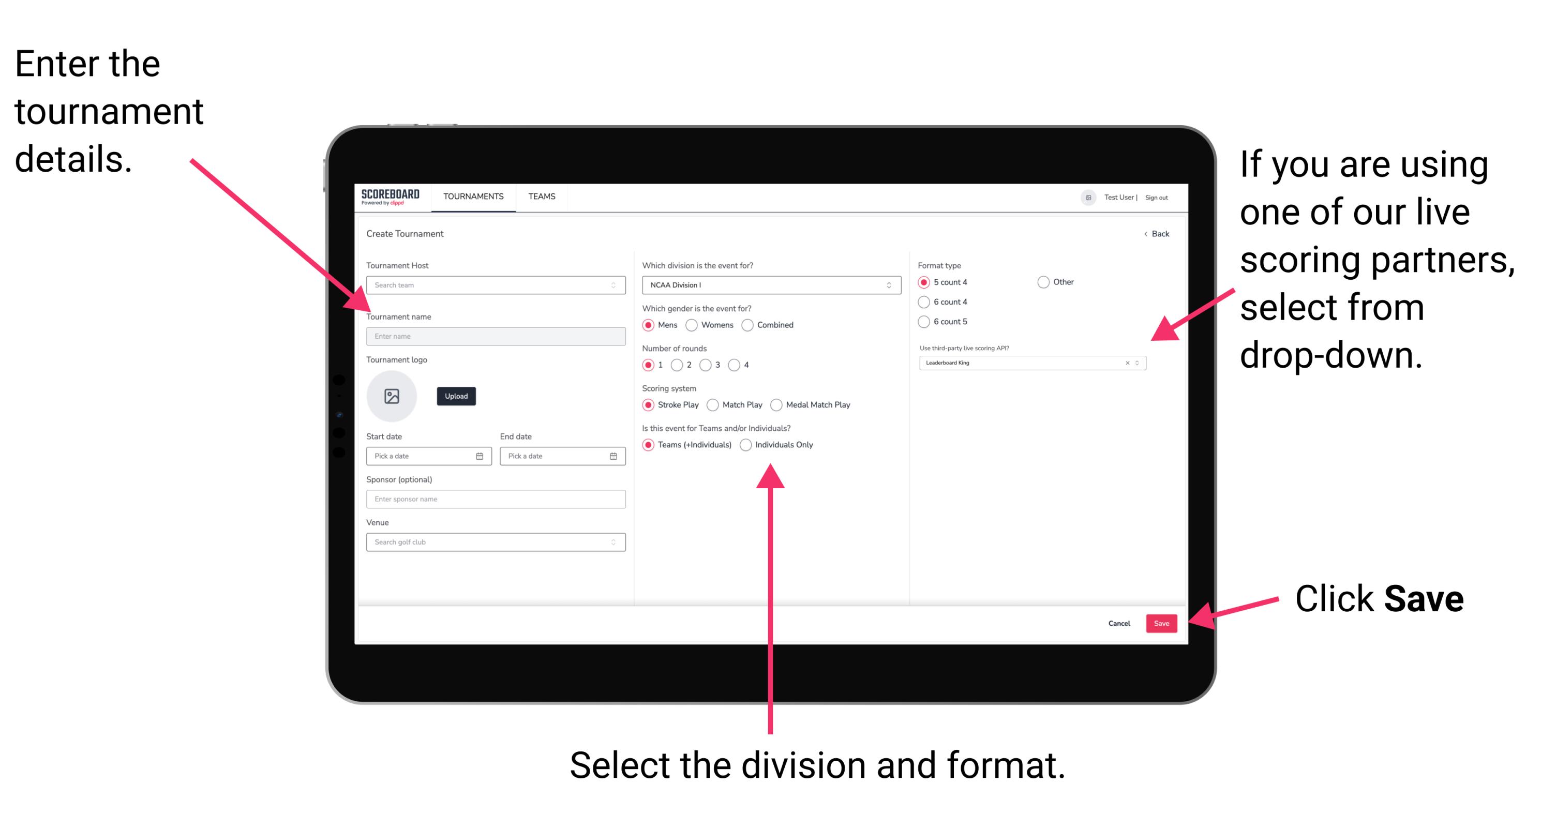The height and width of the screenshot is (829, 1541).
Task: Click the sponsor optional name field
Action: click(x=493, y=499)
